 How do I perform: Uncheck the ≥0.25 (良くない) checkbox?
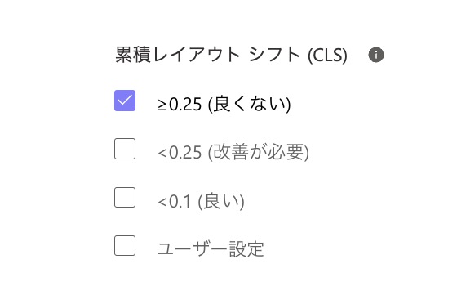pyautogui.click(x=125, y=101)
